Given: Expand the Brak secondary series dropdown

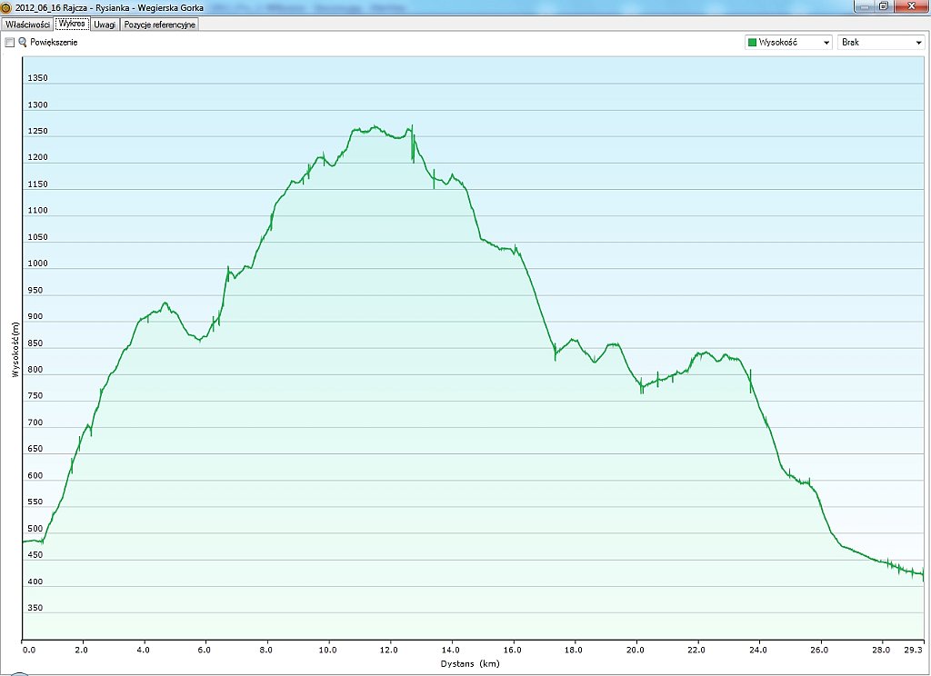Looking at the screenshot, I should pos(880,43).
